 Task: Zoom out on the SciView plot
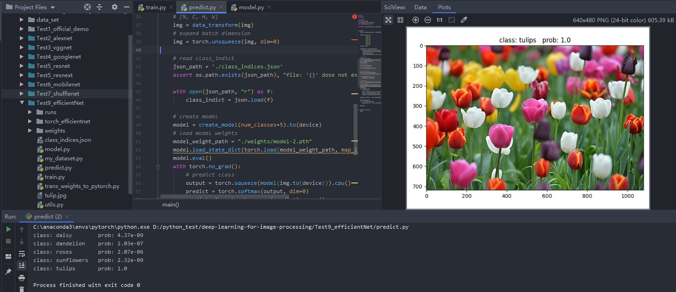(x=428, y=20)
